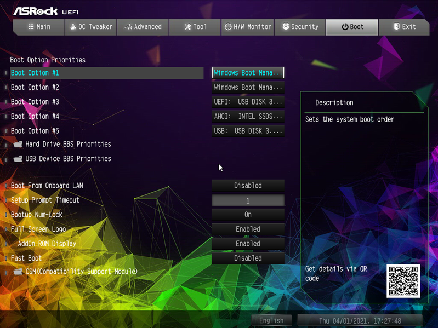Viewport: 438px width, 328px height.
Task: Switch to the Security tab
Action: click(300, 27)
